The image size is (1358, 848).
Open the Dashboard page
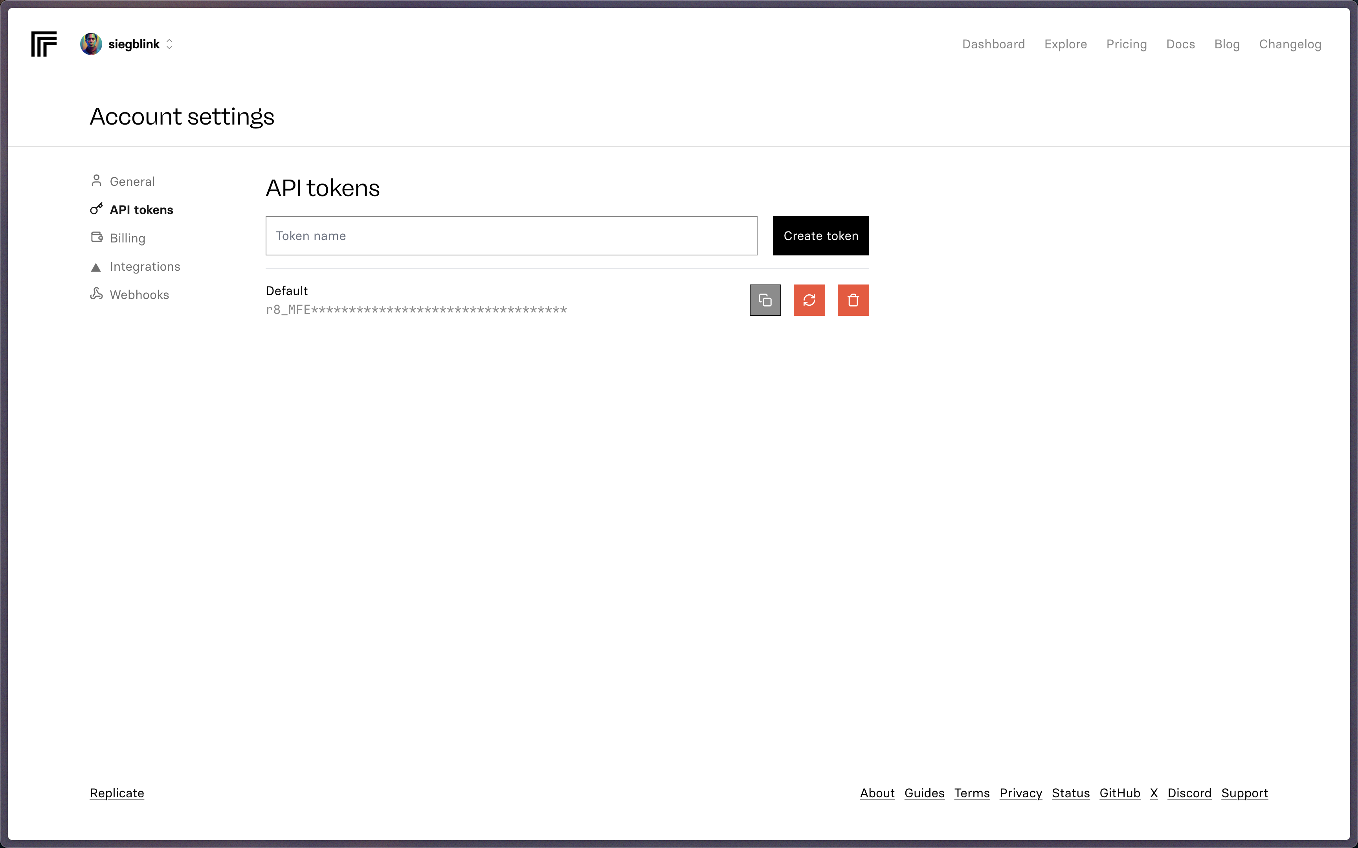[x=993, y=44]
